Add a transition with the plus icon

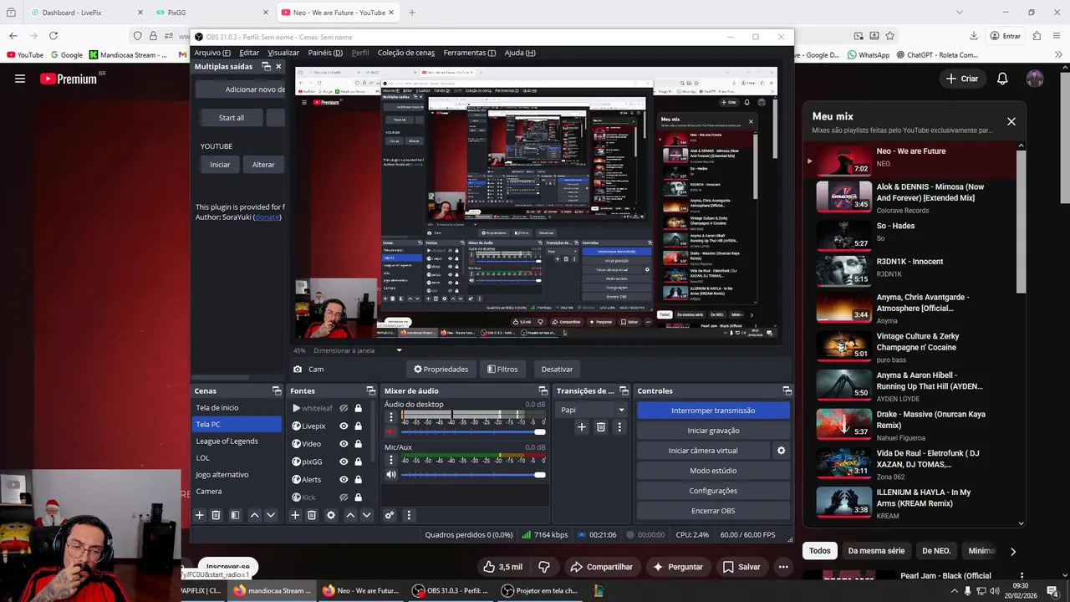582,427
